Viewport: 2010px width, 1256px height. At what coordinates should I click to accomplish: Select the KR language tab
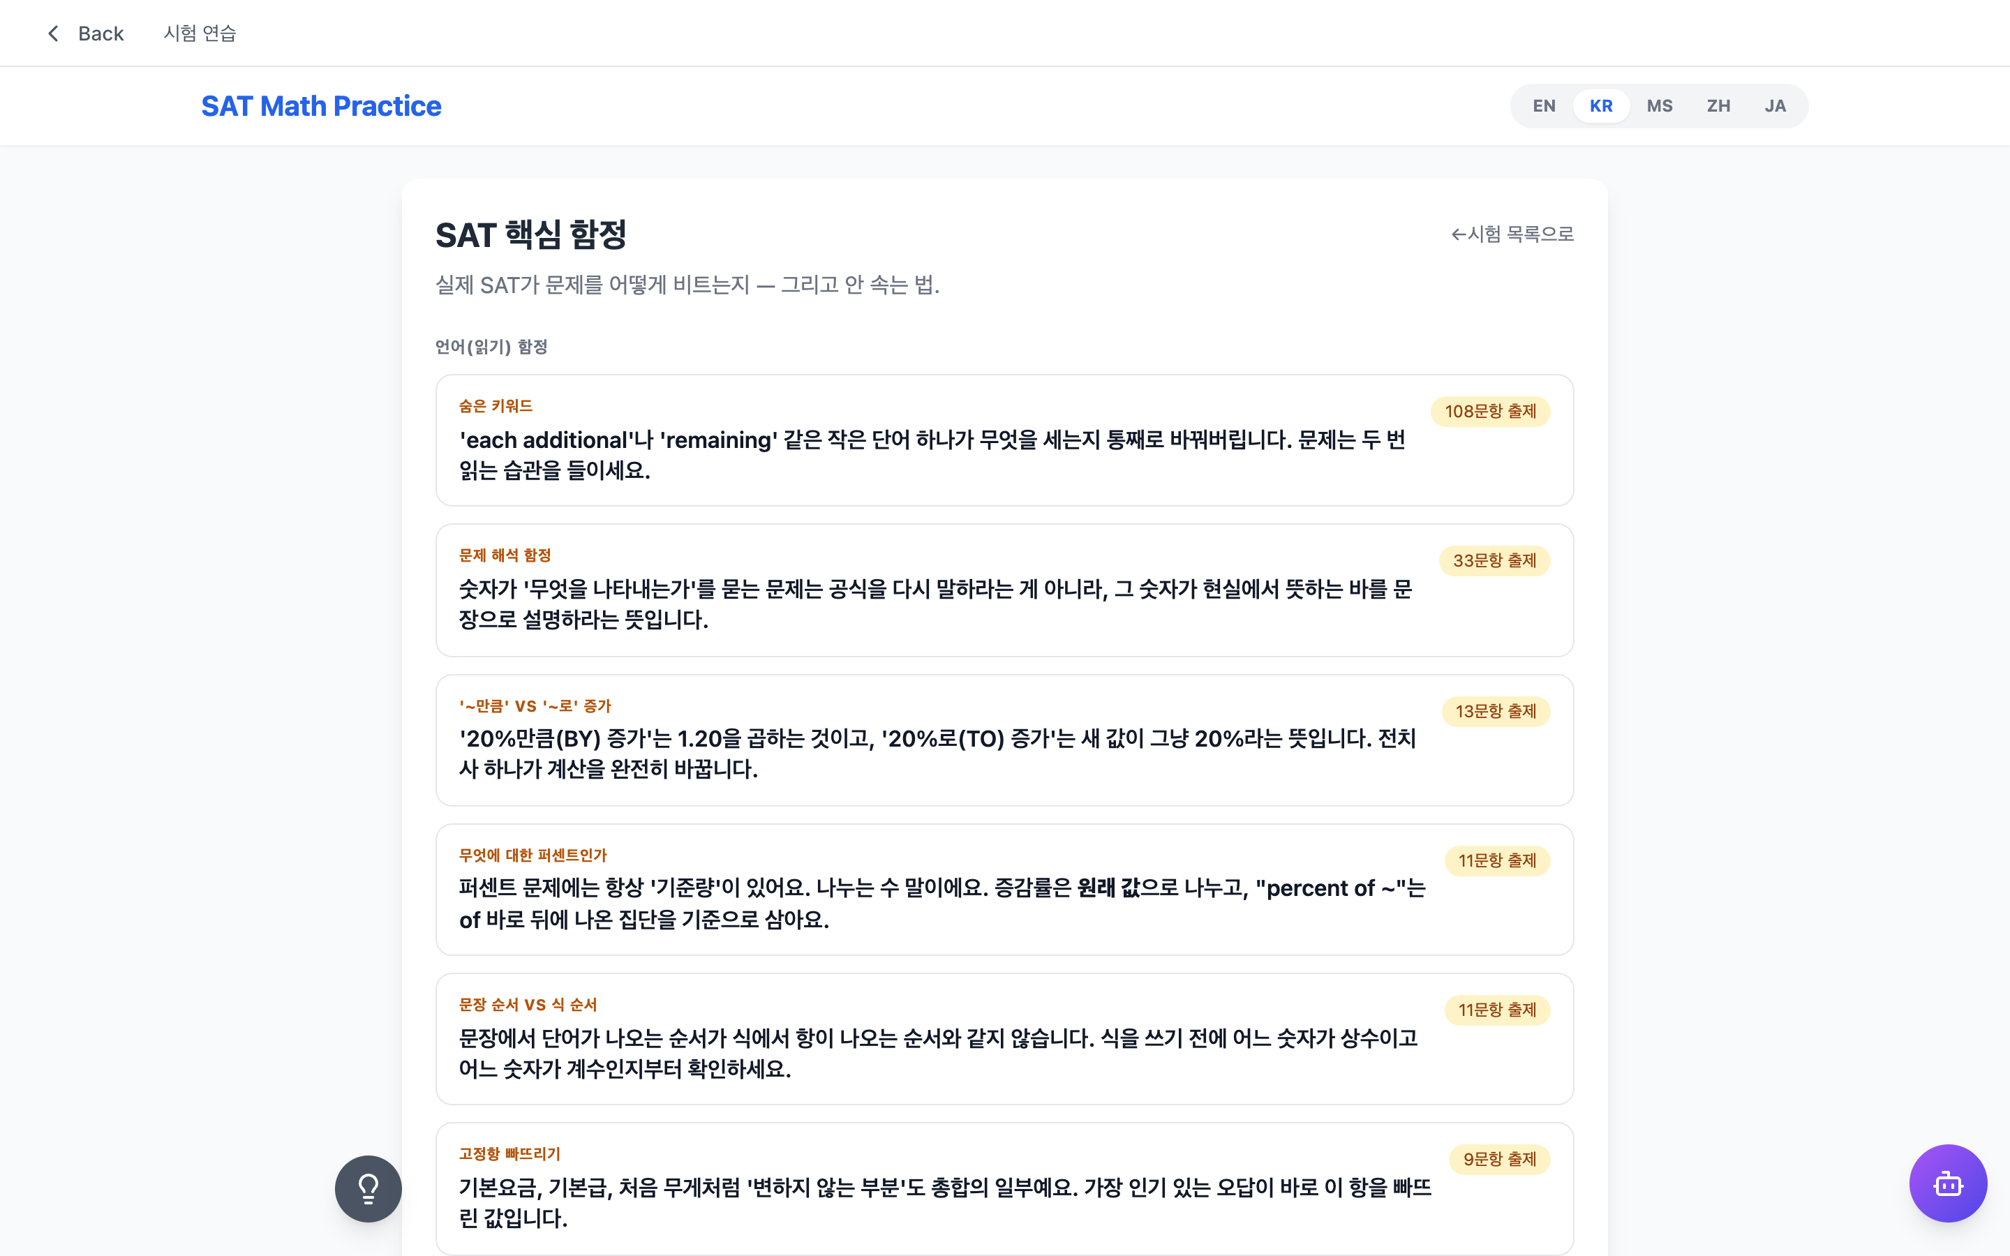point(1600,106)
